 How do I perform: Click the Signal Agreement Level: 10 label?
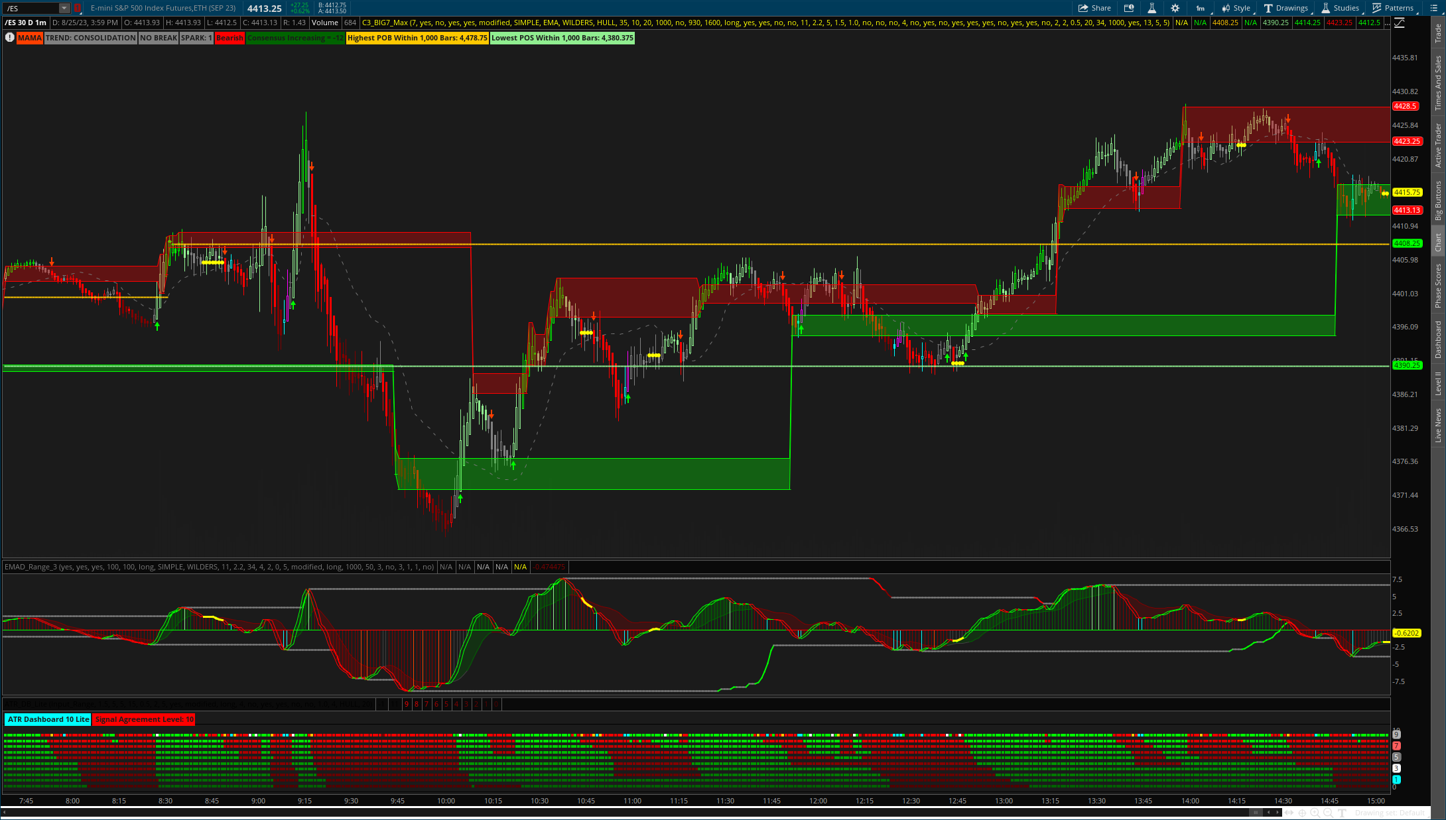144,719
